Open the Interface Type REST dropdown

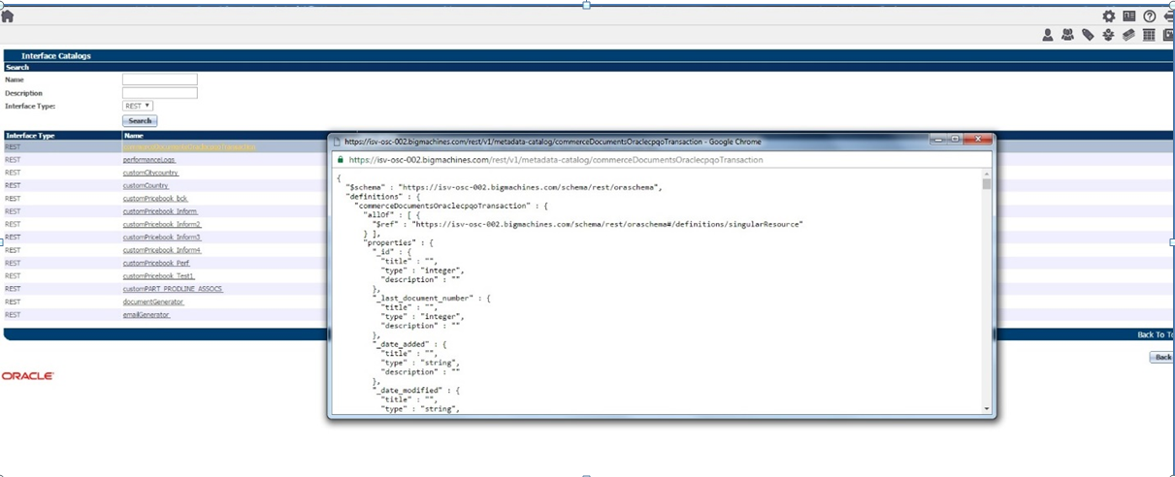click(x=138, y=106)
